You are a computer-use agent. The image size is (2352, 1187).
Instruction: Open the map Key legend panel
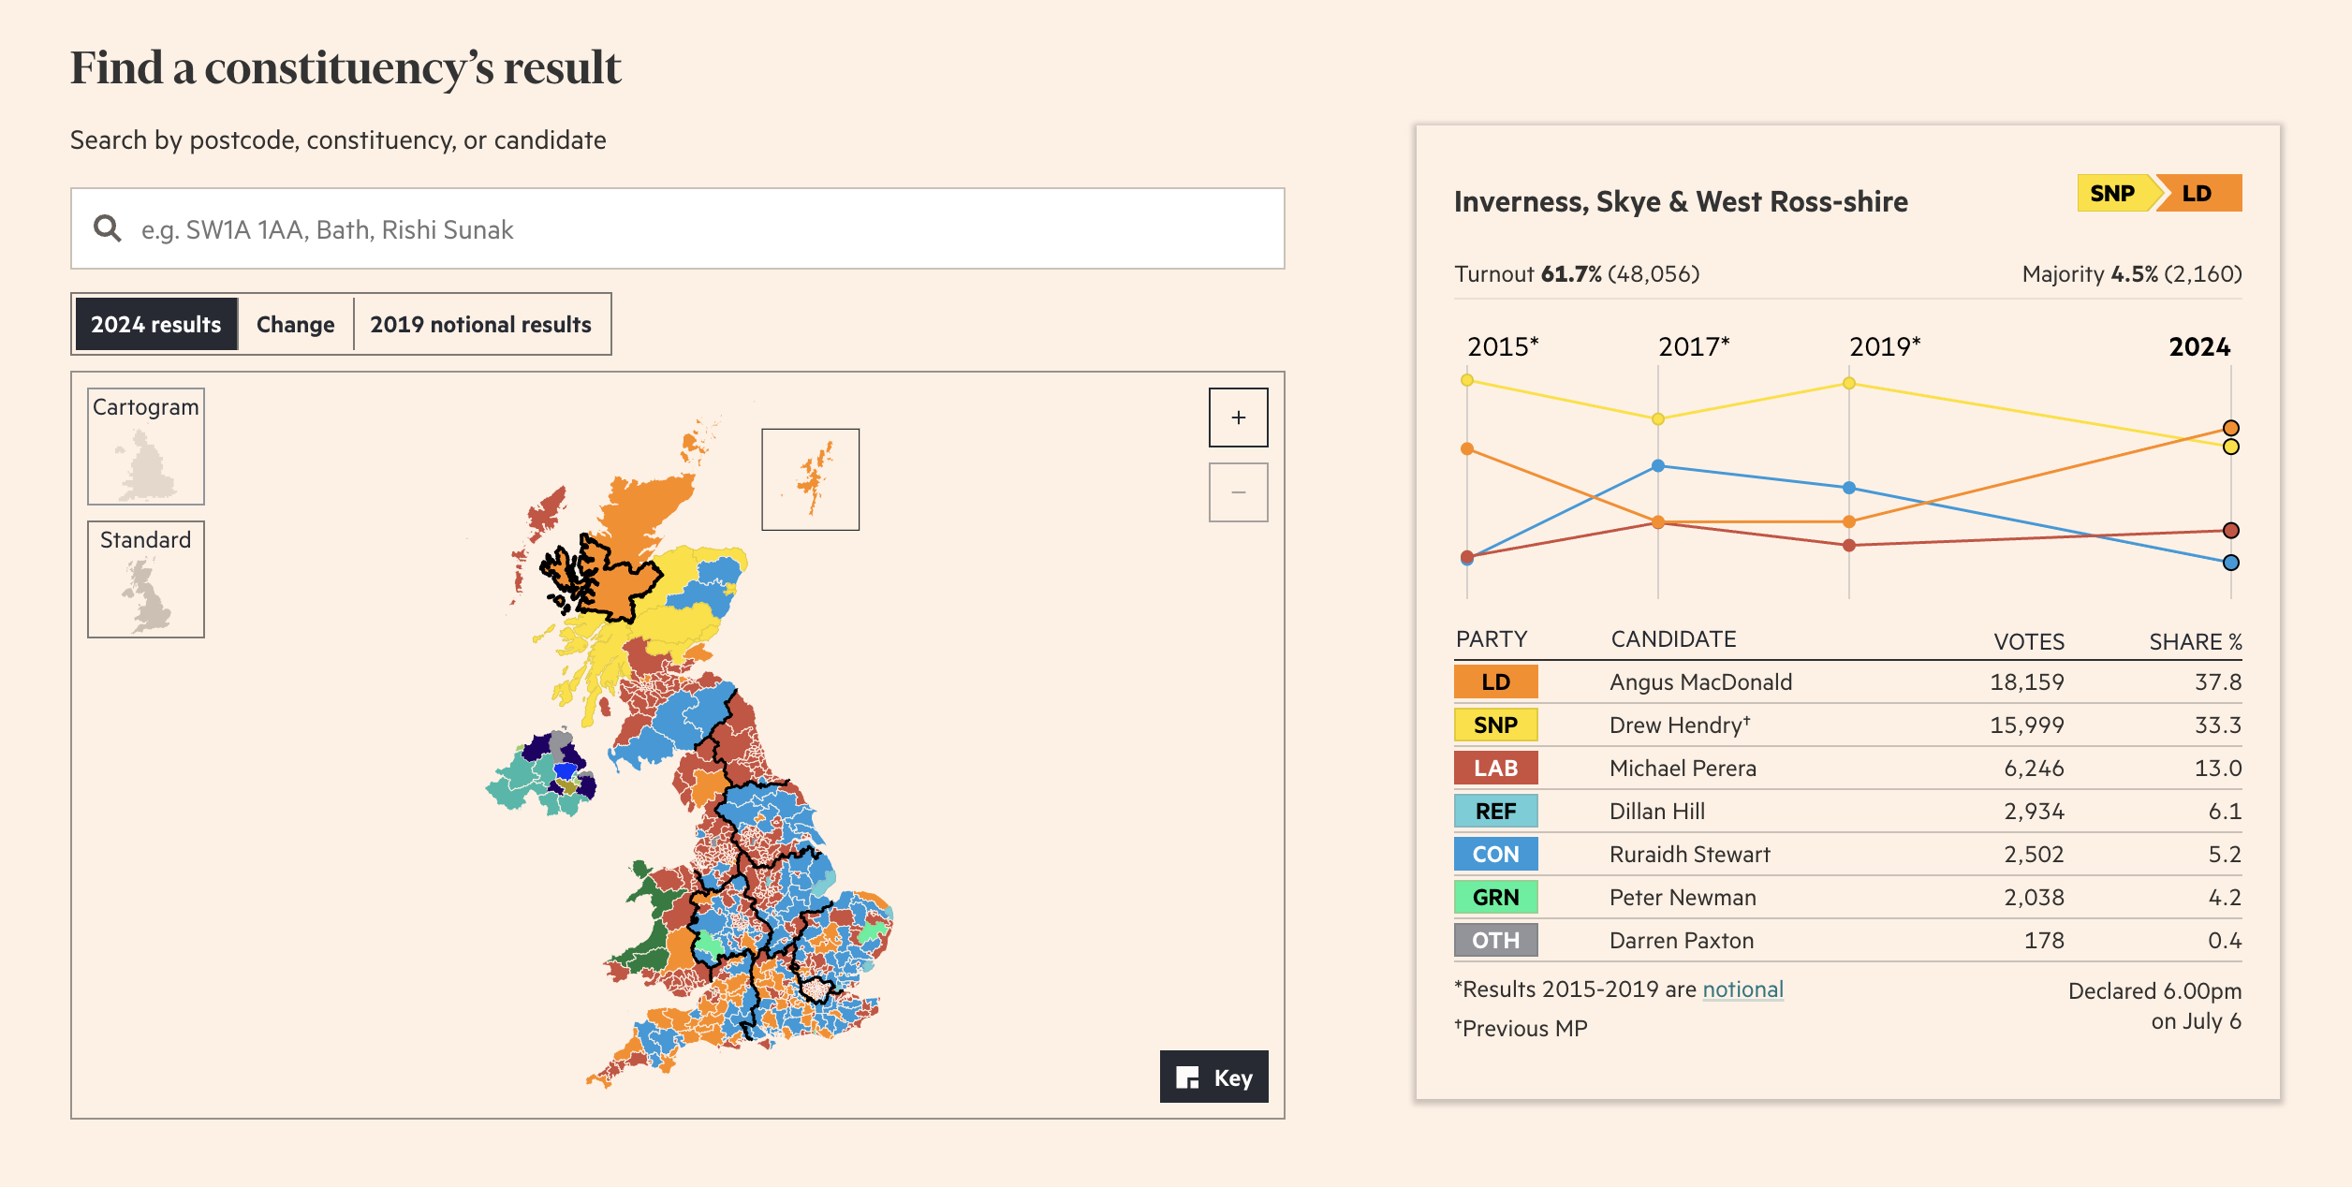(x=1217, y=1079)
